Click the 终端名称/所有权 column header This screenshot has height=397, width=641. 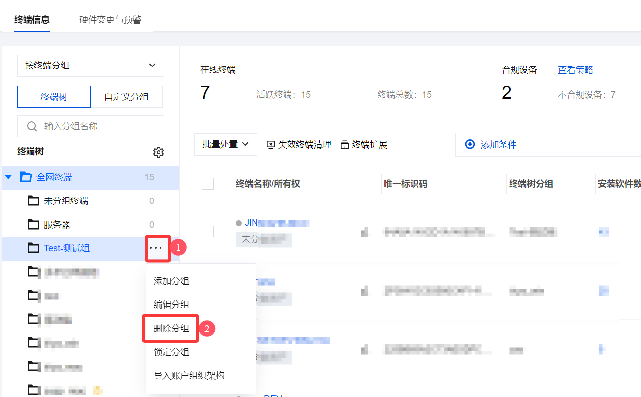tap(268, 184)
